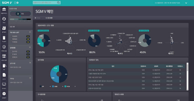Viewport: 194px width, 101px height.
Task: Open the dashboard monitor sidebar icon
Action: 4,84
